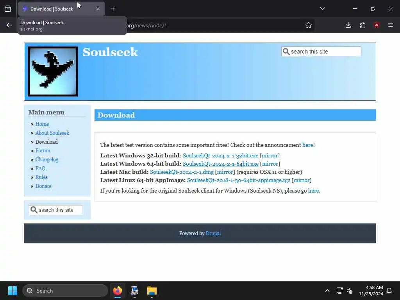Click the browser back arrow button
The height and width of the screenshot is (300, 400).
[x=9, y=25]
